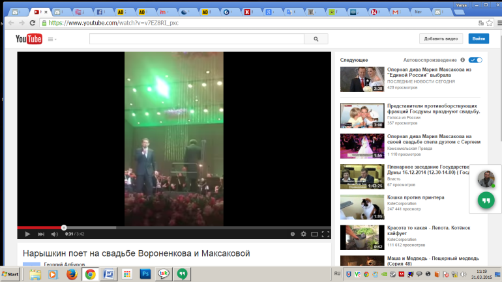
Task: Open Оперная дива на своей свадьбе спела link
Action: click(x=434, y=139)
